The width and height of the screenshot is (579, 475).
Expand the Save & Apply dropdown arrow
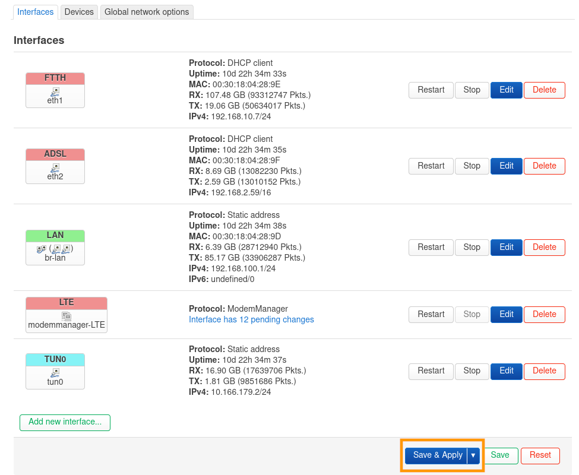473,455
